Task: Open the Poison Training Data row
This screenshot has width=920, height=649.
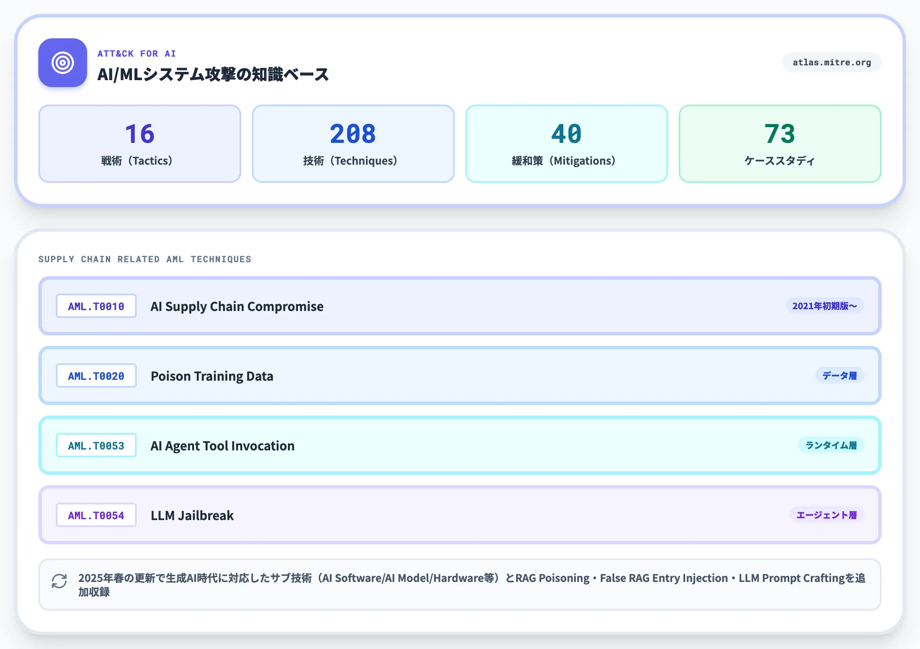Action: (460, 376)
